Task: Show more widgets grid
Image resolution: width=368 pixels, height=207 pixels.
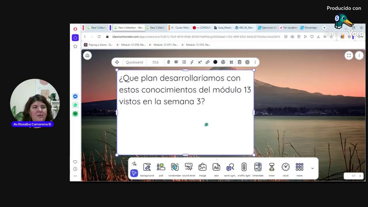Action: click(x=299, y=170)
